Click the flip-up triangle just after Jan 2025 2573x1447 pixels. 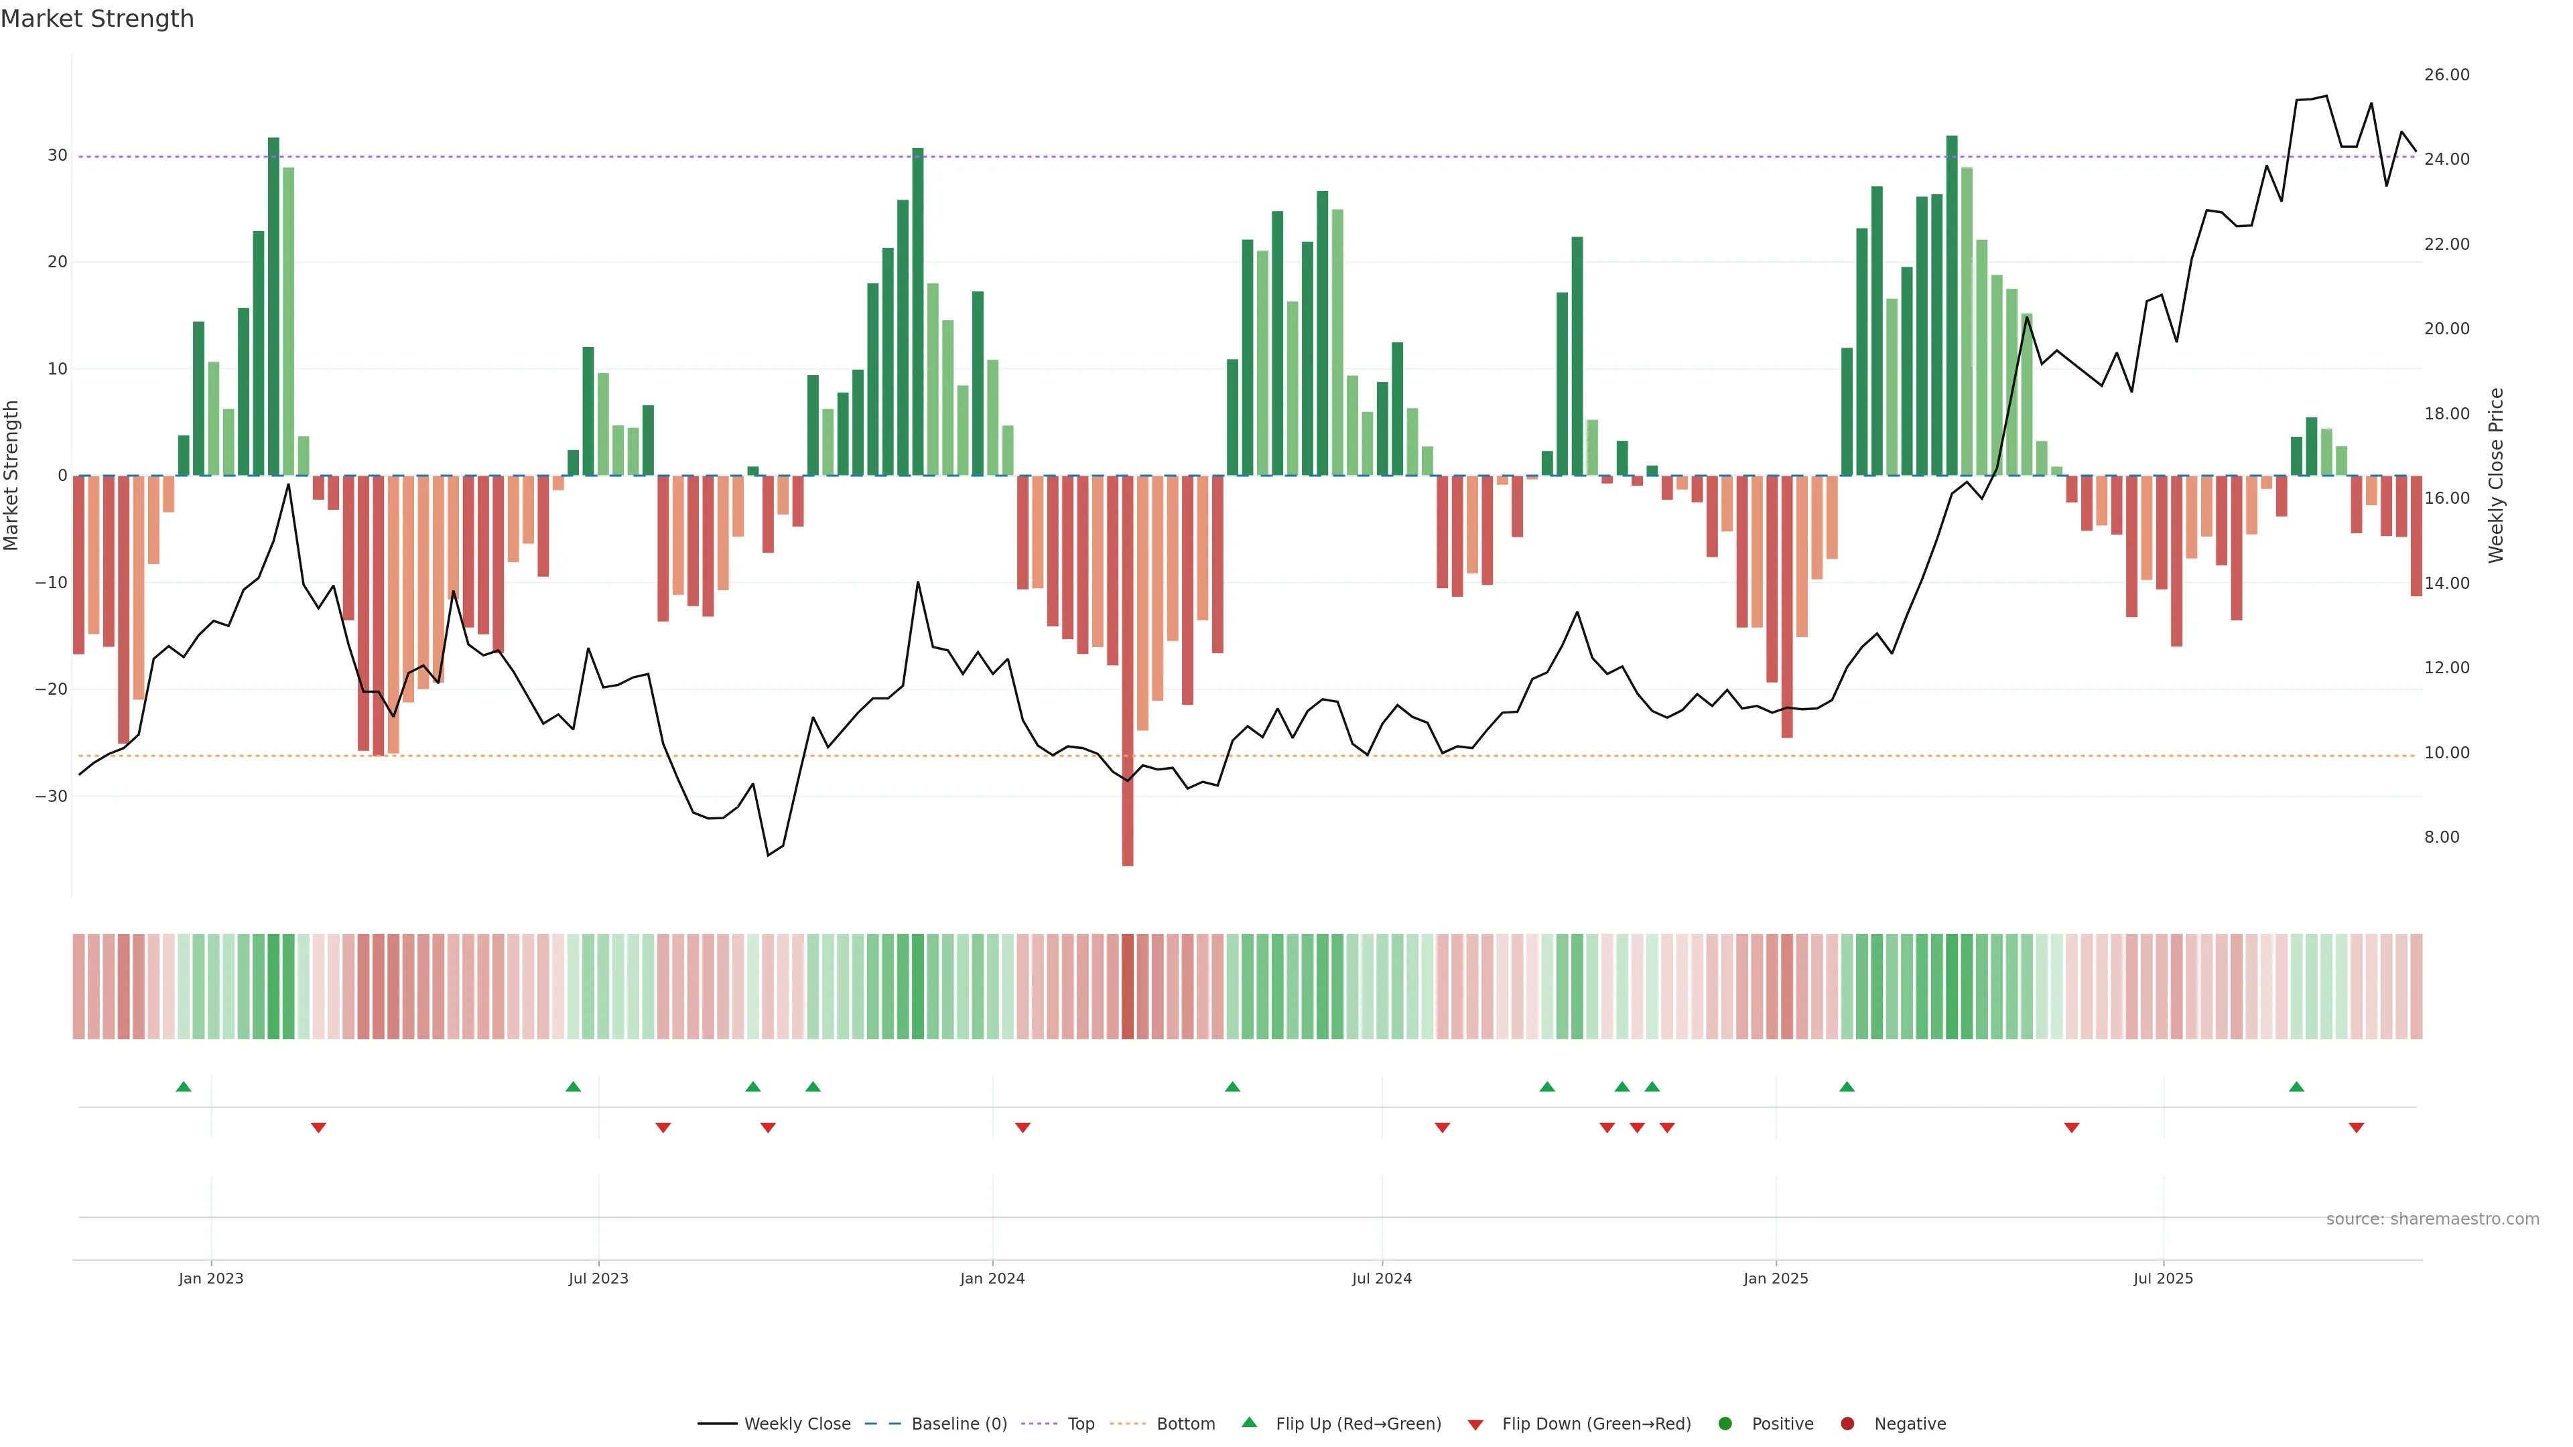click(1847, 1087)
